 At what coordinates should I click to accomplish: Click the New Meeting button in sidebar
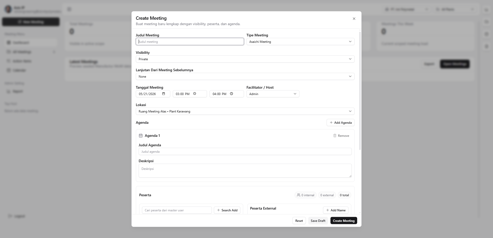tap(31, 22)
